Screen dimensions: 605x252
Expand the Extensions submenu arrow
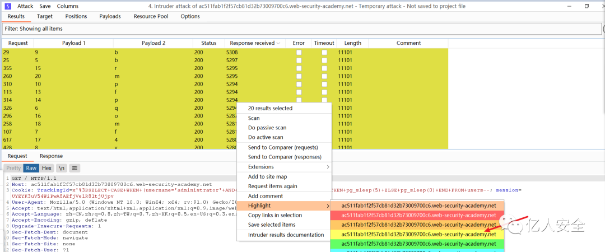(x=328, y=167)
